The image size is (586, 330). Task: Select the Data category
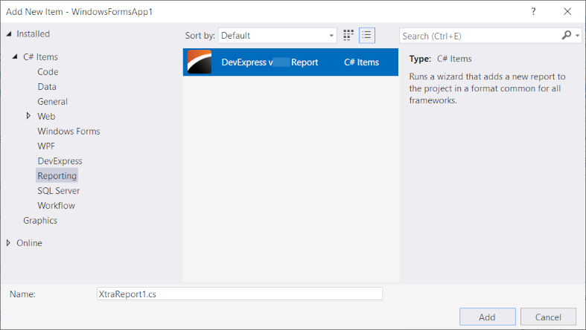tap(47, 86)
